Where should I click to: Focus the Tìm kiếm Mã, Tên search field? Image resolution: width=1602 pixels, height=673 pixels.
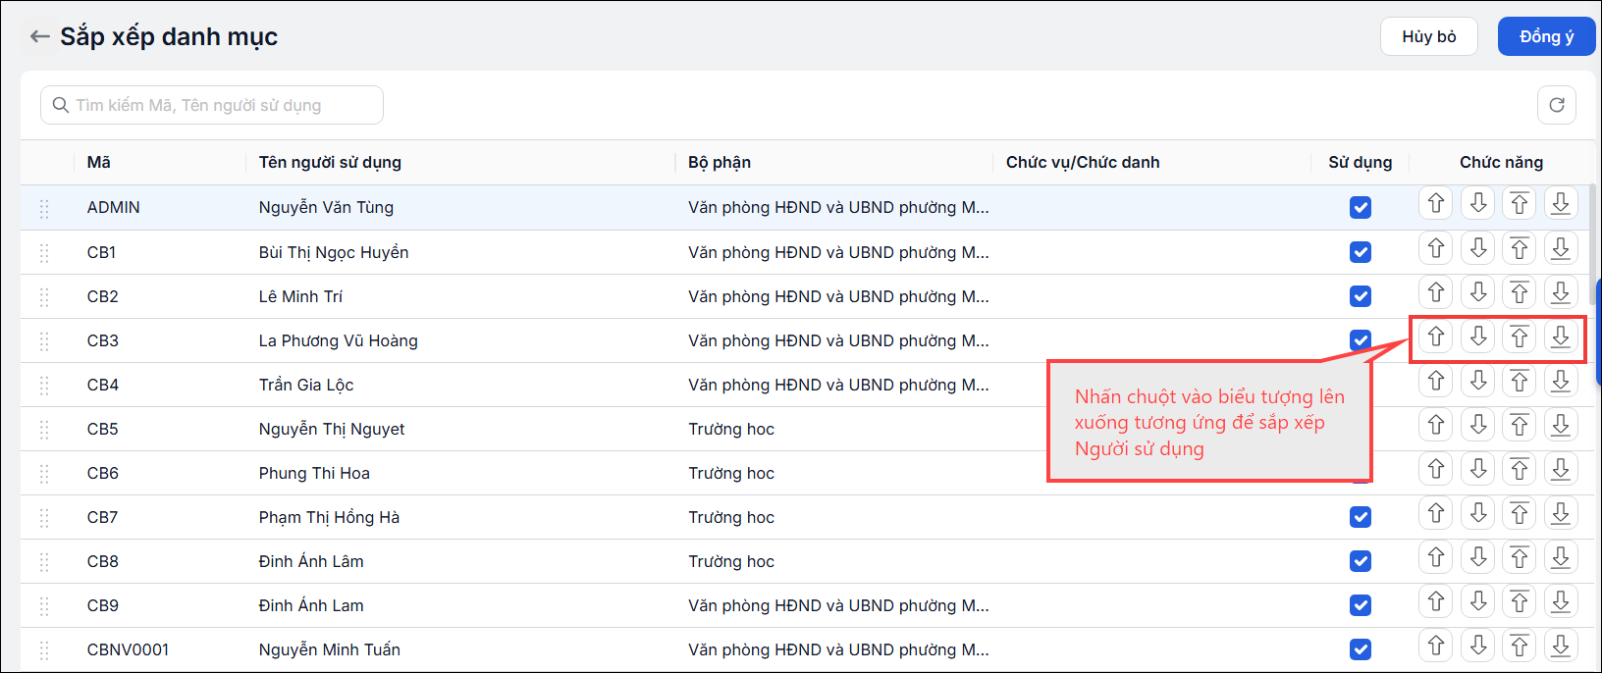click(x=212, y=105)
